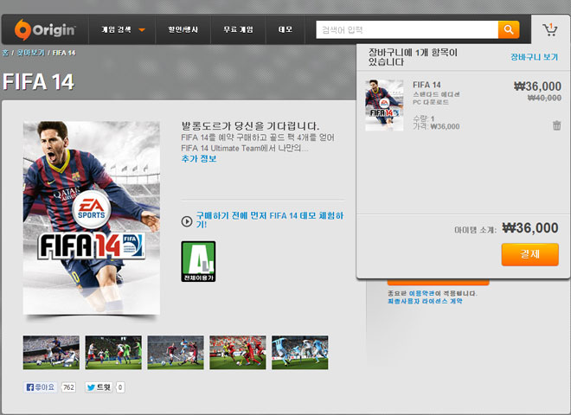Click the Twitter 트윗 button

(x=99, y=387)
